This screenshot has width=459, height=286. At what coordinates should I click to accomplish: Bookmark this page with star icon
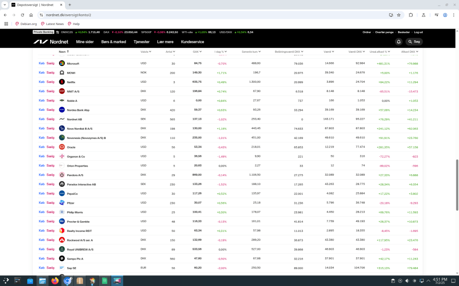(398, 15)
